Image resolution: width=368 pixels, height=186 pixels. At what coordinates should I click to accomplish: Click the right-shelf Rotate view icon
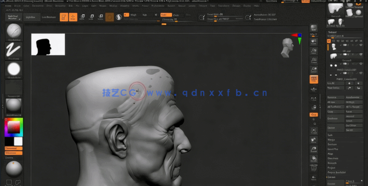[x=314, y=159]
